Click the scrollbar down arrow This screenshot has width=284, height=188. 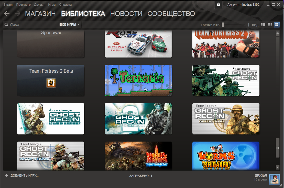277,167
